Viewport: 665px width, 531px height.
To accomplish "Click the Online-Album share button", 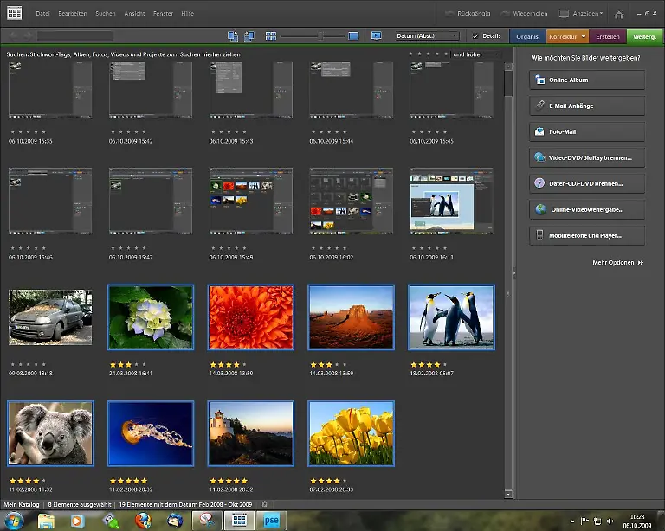I will 587,80.
